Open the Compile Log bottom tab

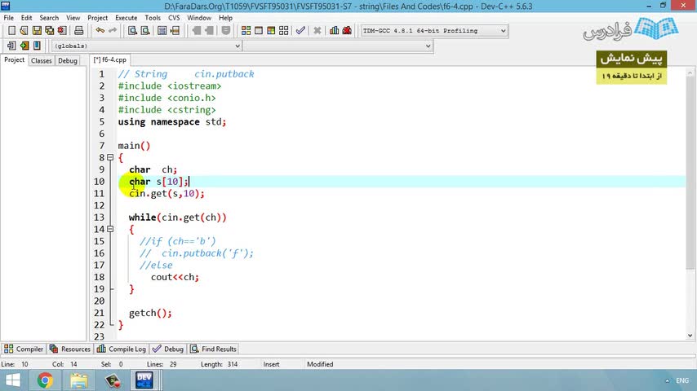pos(122,349)
